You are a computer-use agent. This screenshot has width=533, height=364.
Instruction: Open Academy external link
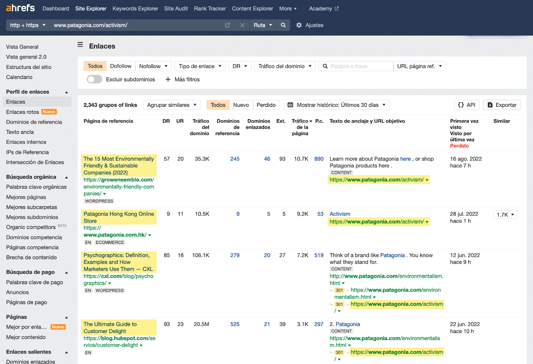[323, 8]
